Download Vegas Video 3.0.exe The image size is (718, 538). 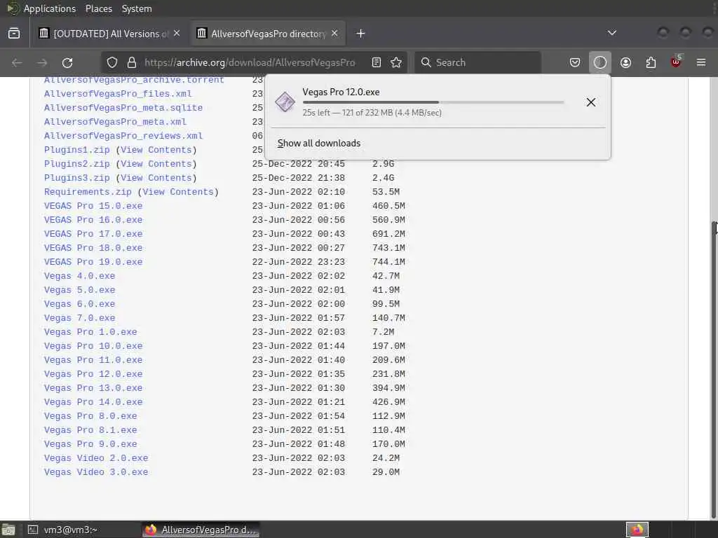point(95,472)
